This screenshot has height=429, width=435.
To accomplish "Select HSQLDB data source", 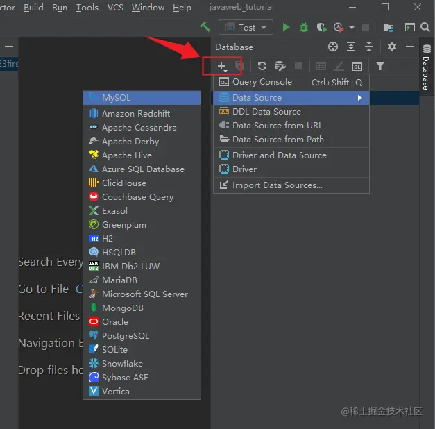I will (142, 253).
